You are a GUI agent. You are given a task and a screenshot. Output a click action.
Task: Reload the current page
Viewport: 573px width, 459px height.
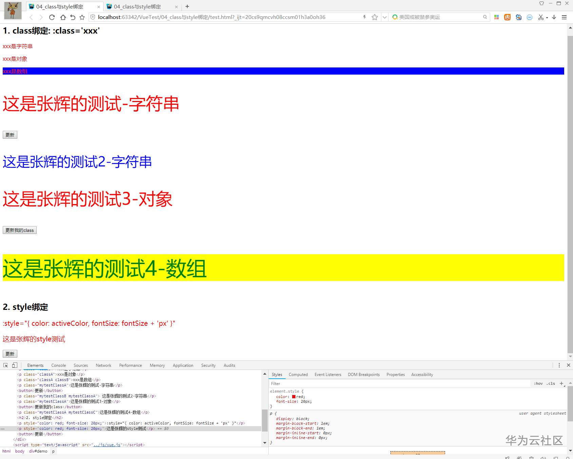tap(52, 17)
